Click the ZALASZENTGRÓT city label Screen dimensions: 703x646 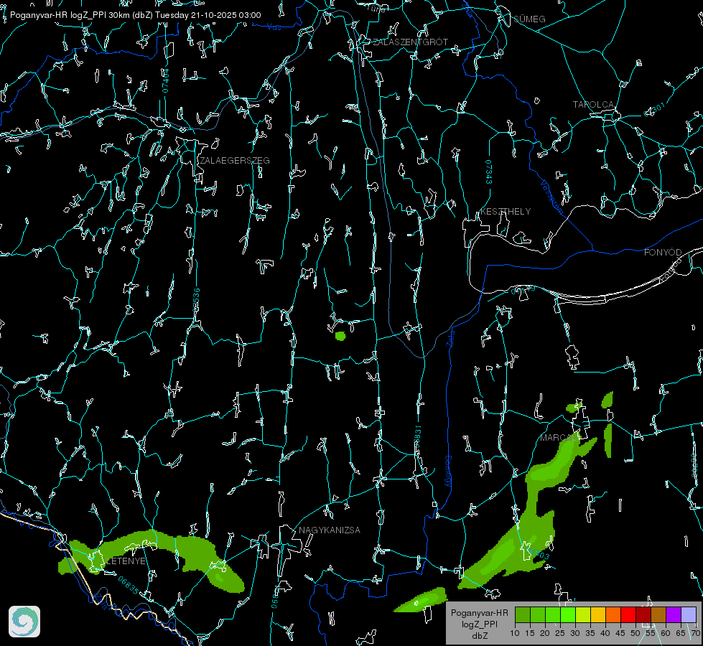point(410,42)
